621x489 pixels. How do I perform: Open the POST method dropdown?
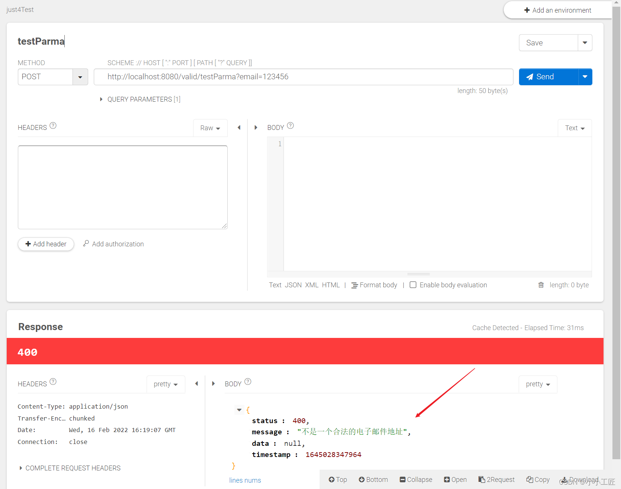pos(80,77)
